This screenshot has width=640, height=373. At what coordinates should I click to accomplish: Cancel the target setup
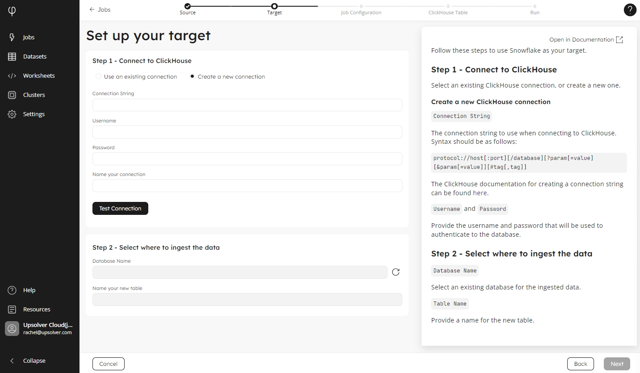pyautogui.click(x=108, y=364)
